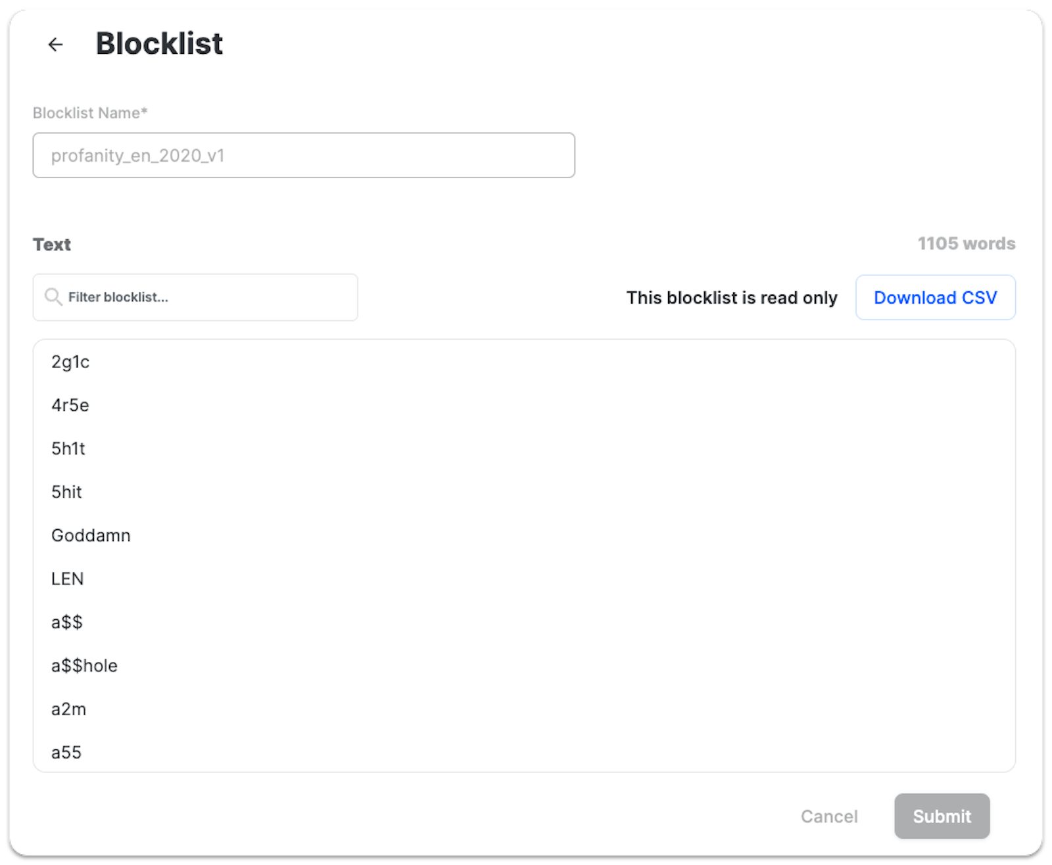Click the read only notice text
Image resolution: width=1052 pixels, height=865 pixels.
click(732, 297)
